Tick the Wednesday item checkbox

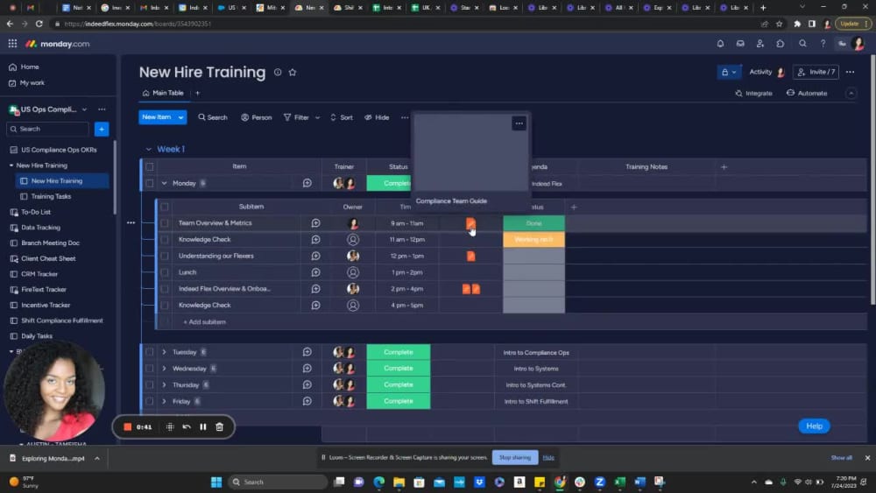pyautogui.click(x=149, y=369)
